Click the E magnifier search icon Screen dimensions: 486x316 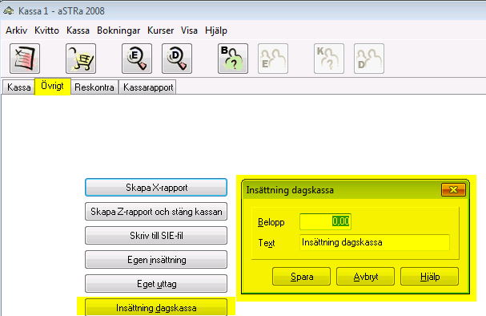point(137,59)
